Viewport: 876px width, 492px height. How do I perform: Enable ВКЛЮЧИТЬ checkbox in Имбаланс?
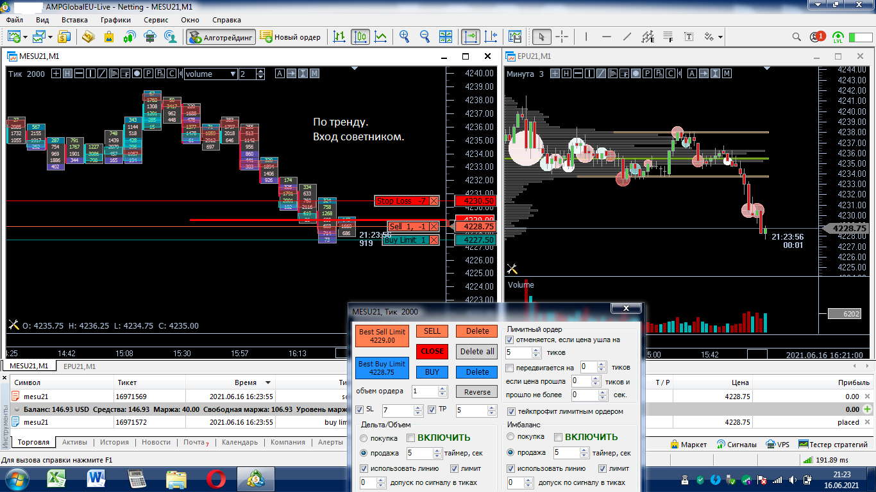pyautogui.click(x=558, y=437)
